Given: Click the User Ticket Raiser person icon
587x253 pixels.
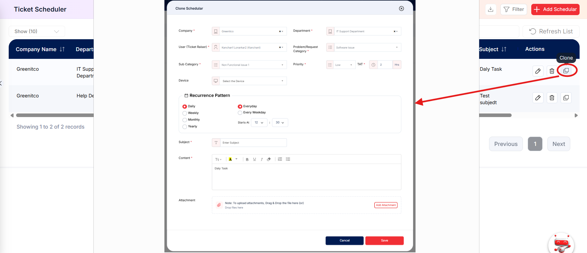Looking at the screenshot, I should (216, 47).
